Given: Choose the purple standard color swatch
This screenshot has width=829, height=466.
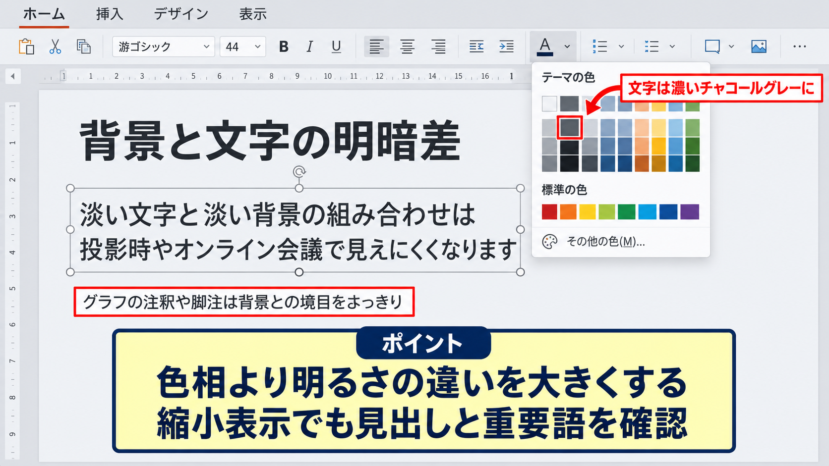Looking at the screenshot, I should (x=690, y=212).
